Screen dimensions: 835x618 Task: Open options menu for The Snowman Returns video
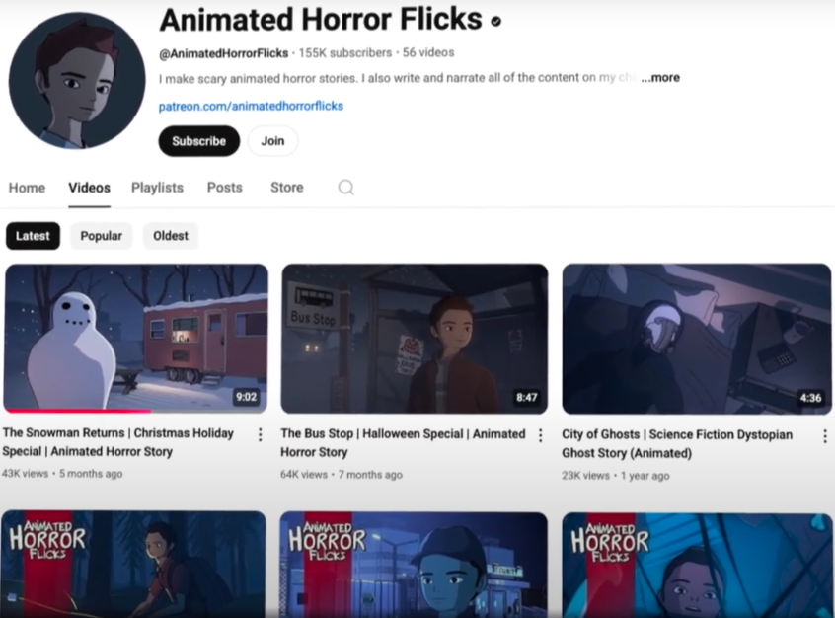(x=260, y=435)
